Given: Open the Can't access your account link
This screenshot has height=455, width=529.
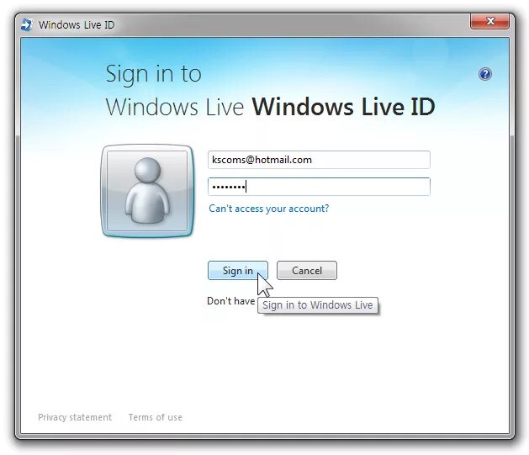Looking at the screenshot, I should (268, 209).
